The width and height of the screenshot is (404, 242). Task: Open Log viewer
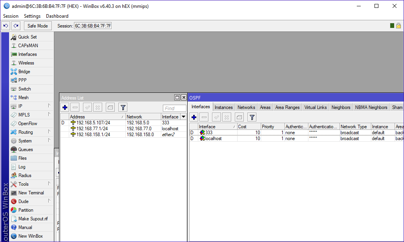[x=31, y=167]
